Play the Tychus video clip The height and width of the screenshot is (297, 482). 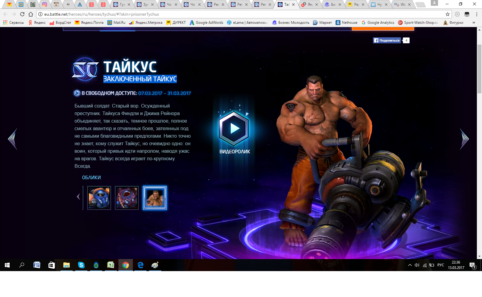click(x=234, y=129)
